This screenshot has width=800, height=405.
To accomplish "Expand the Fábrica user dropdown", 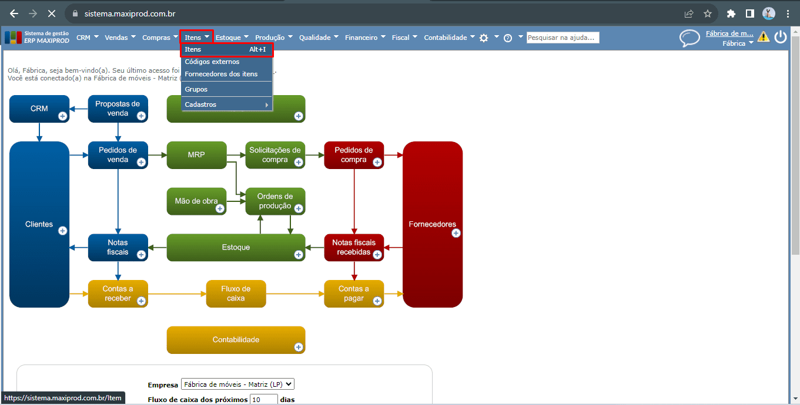I will coord(738,43).
